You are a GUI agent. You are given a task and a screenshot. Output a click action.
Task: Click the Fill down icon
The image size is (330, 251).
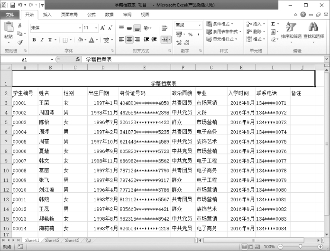point(273,32)
